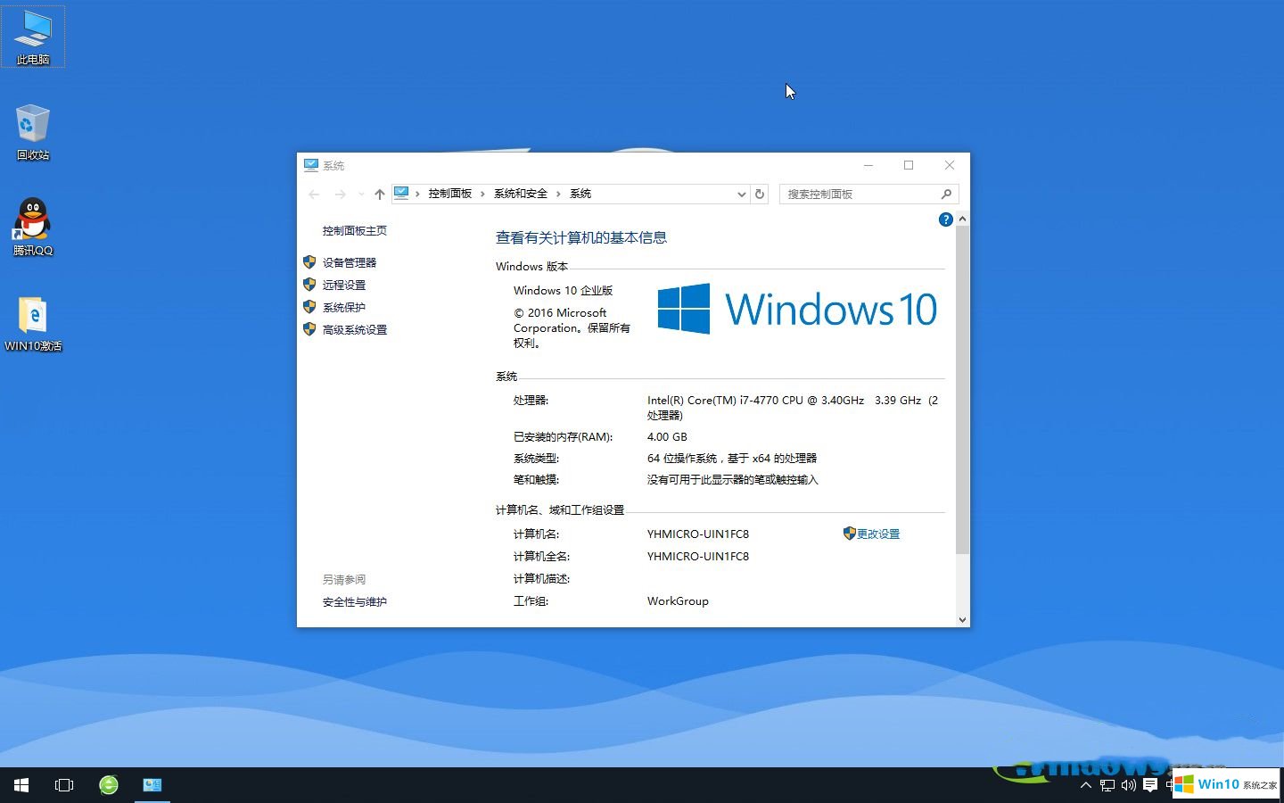Launch the green browser icon on the taskbar
This screenshot has width=1284, height=803.
pyautogui.click(x=109, y=785)
